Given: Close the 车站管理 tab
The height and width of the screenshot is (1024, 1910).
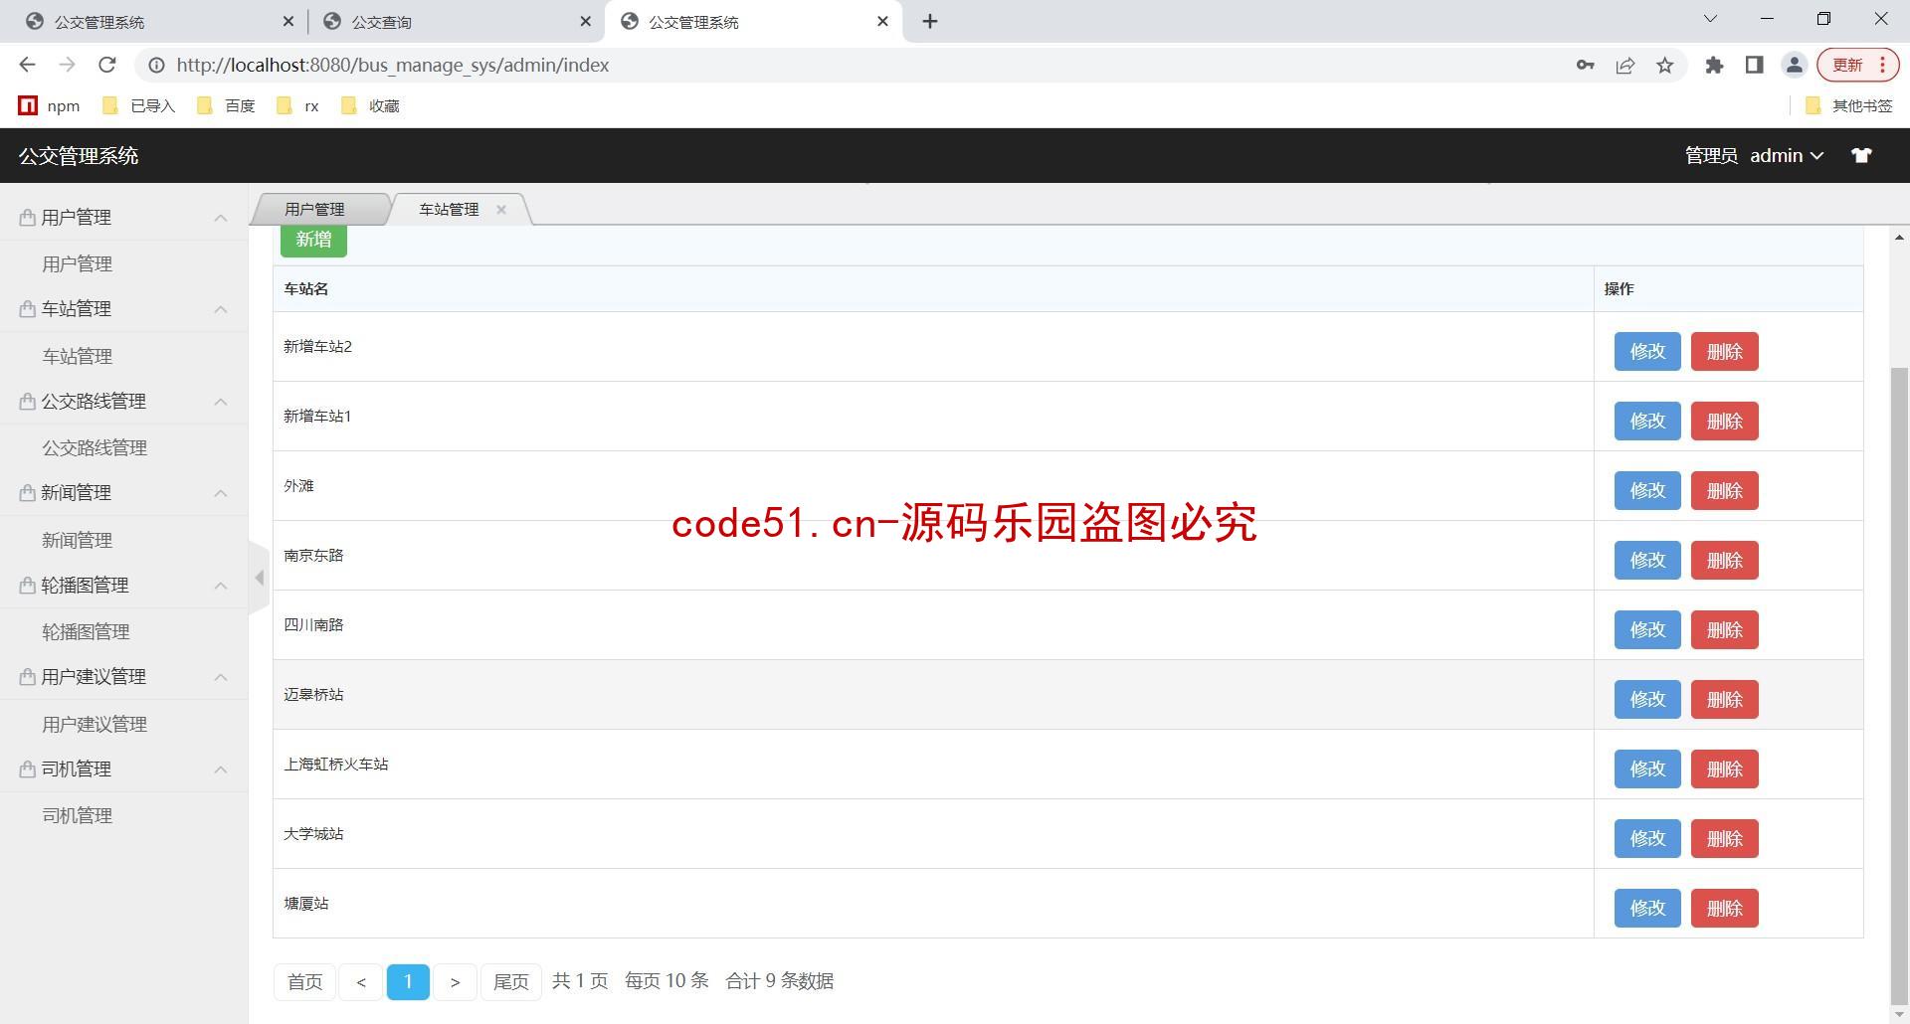Looking at the screenshot, I should [501, 209].
